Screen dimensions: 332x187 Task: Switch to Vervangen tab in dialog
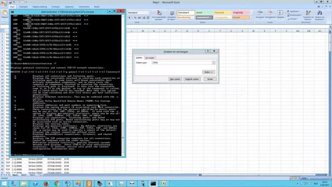click(x=150, y=58)
